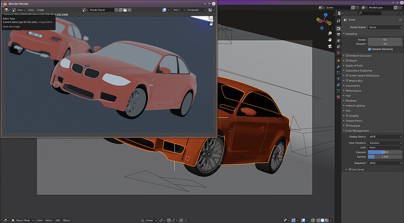Image resolution: width=404 pixels, height=223 pixels.
Task: Open the Object properties tab
Action: [338, 61]
